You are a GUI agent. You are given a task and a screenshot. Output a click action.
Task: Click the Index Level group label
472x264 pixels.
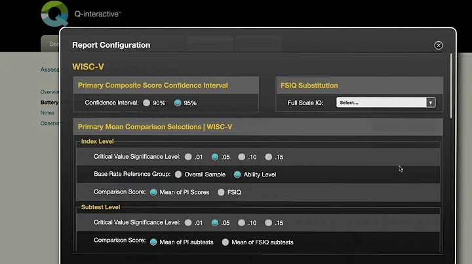tap(97, 141)
